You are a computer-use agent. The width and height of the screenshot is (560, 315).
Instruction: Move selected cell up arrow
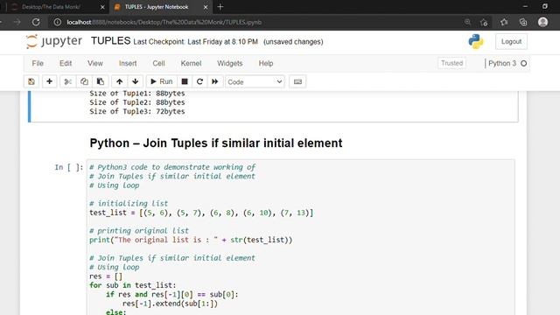(119, 81)
